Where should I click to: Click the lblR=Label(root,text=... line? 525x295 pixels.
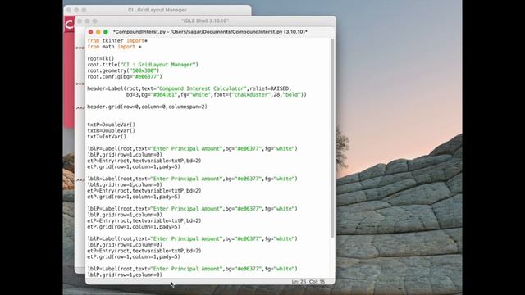tap(192, 179)
